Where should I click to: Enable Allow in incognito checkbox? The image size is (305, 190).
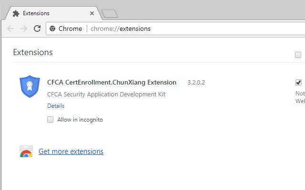click(50, 119)
